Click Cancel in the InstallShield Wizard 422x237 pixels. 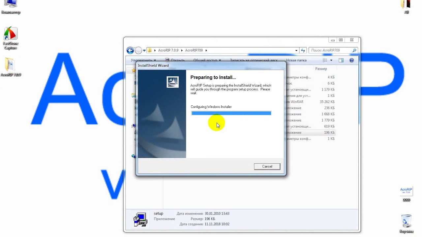[x=267, y=167]
